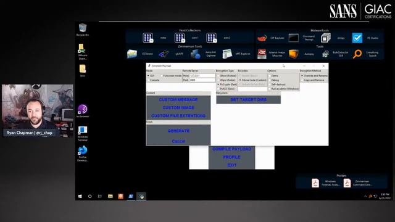
Task: Select the Wiper (Faster) encryption type
Action: pos(218,80)
